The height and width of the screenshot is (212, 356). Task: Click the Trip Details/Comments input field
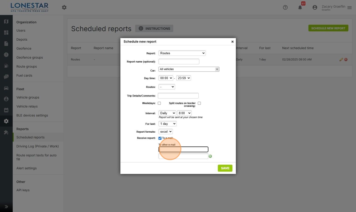178,96
